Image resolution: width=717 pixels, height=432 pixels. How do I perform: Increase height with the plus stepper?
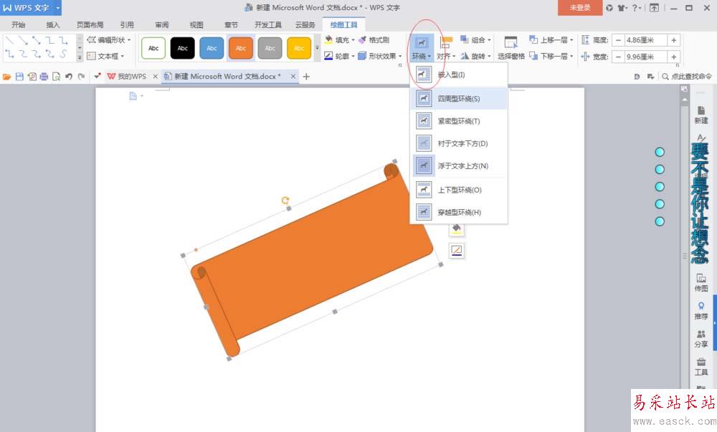(673, 40)
